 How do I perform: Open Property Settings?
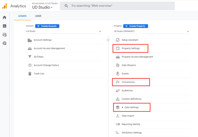[131, 48]
